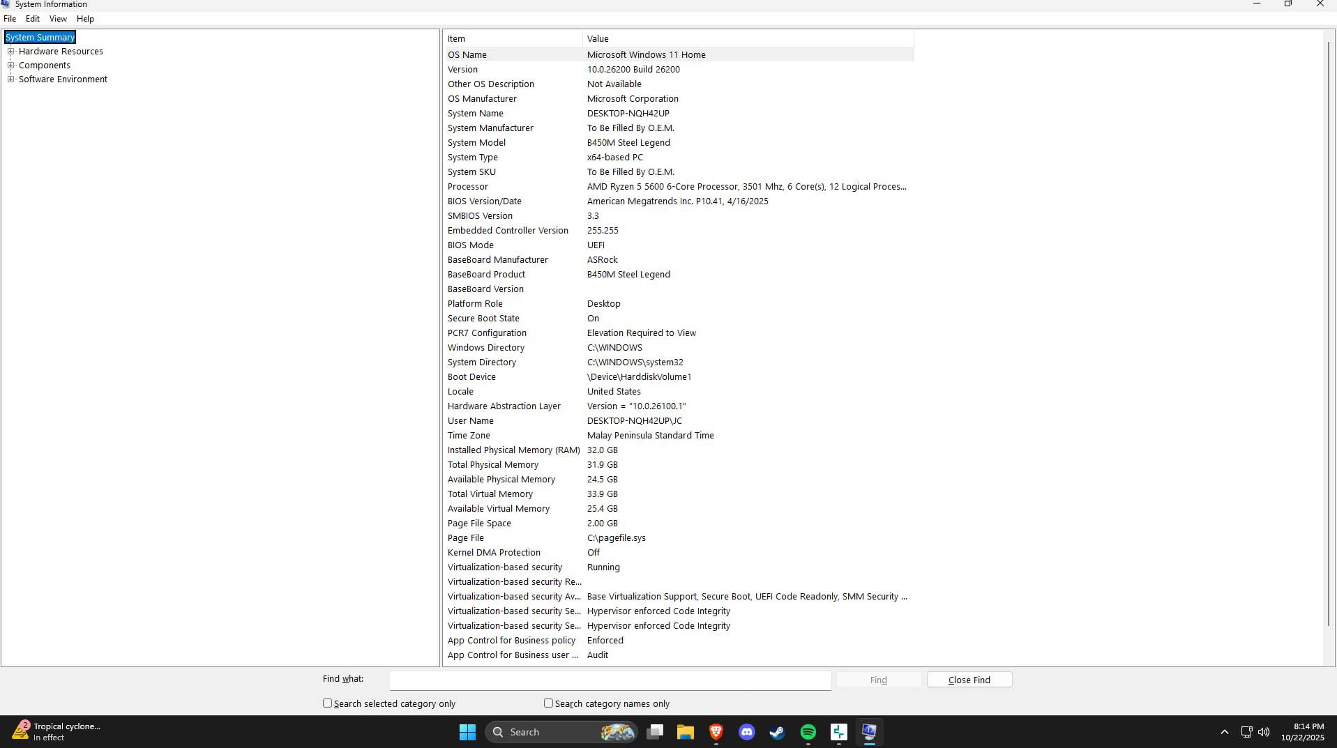This screenshot has width=1337, height=748.
Task: Expand the Software Environment node
Action: [10, 79]
